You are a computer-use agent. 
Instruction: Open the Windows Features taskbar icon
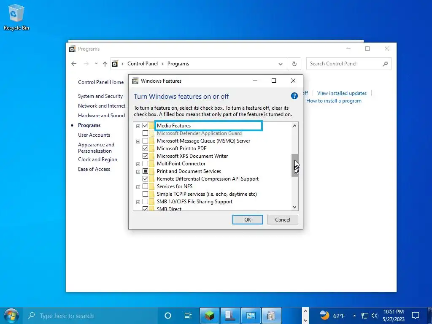(272, 316)
